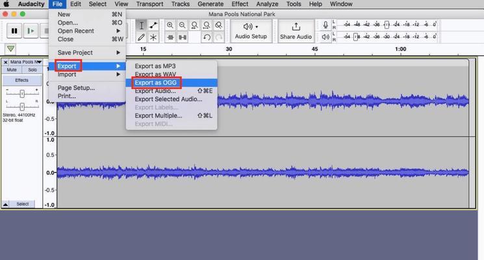Start playback with the Play button
The image size is (484, 260).
(x=31, y=31)
